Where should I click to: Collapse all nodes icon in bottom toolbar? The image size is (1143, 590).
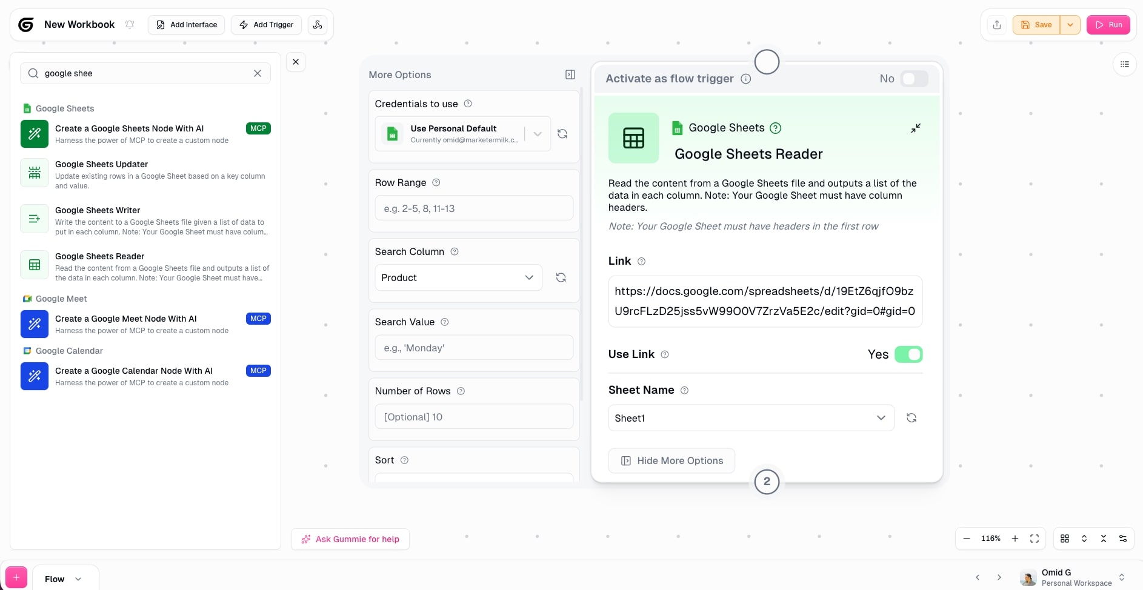[x=1104, y=539]
